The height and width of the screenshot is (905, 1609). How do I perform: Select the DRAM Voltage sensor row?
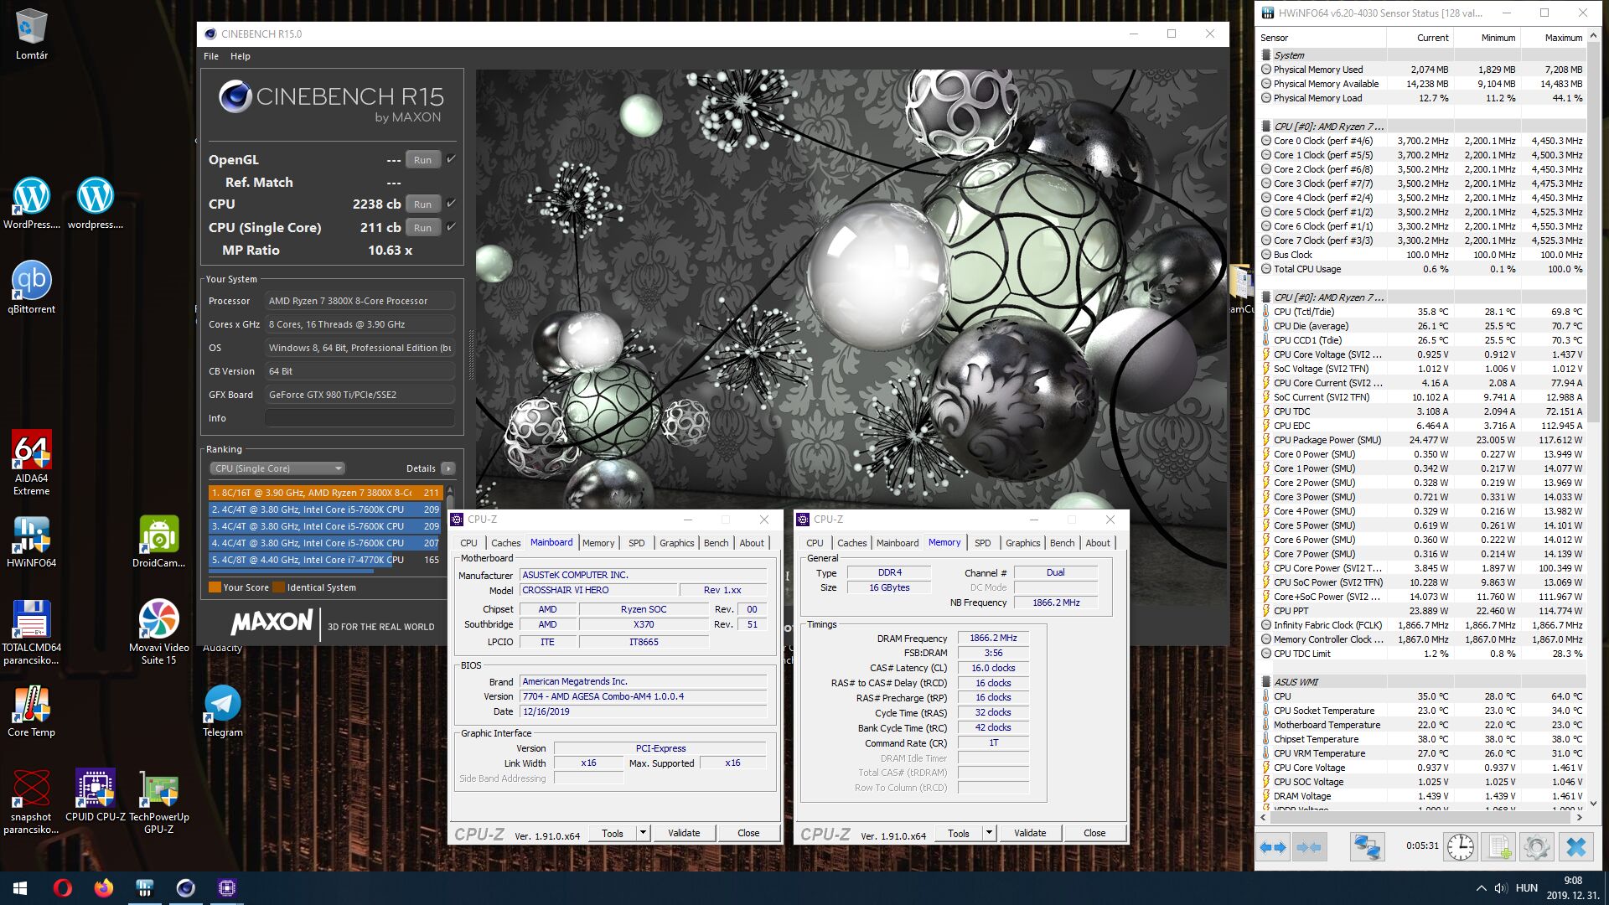1422,796
